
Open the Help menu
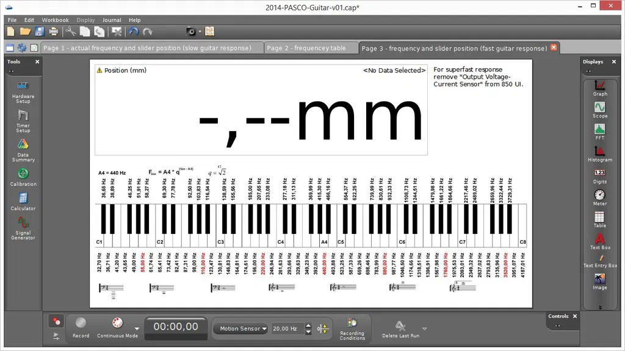click(x=135, y=20)
